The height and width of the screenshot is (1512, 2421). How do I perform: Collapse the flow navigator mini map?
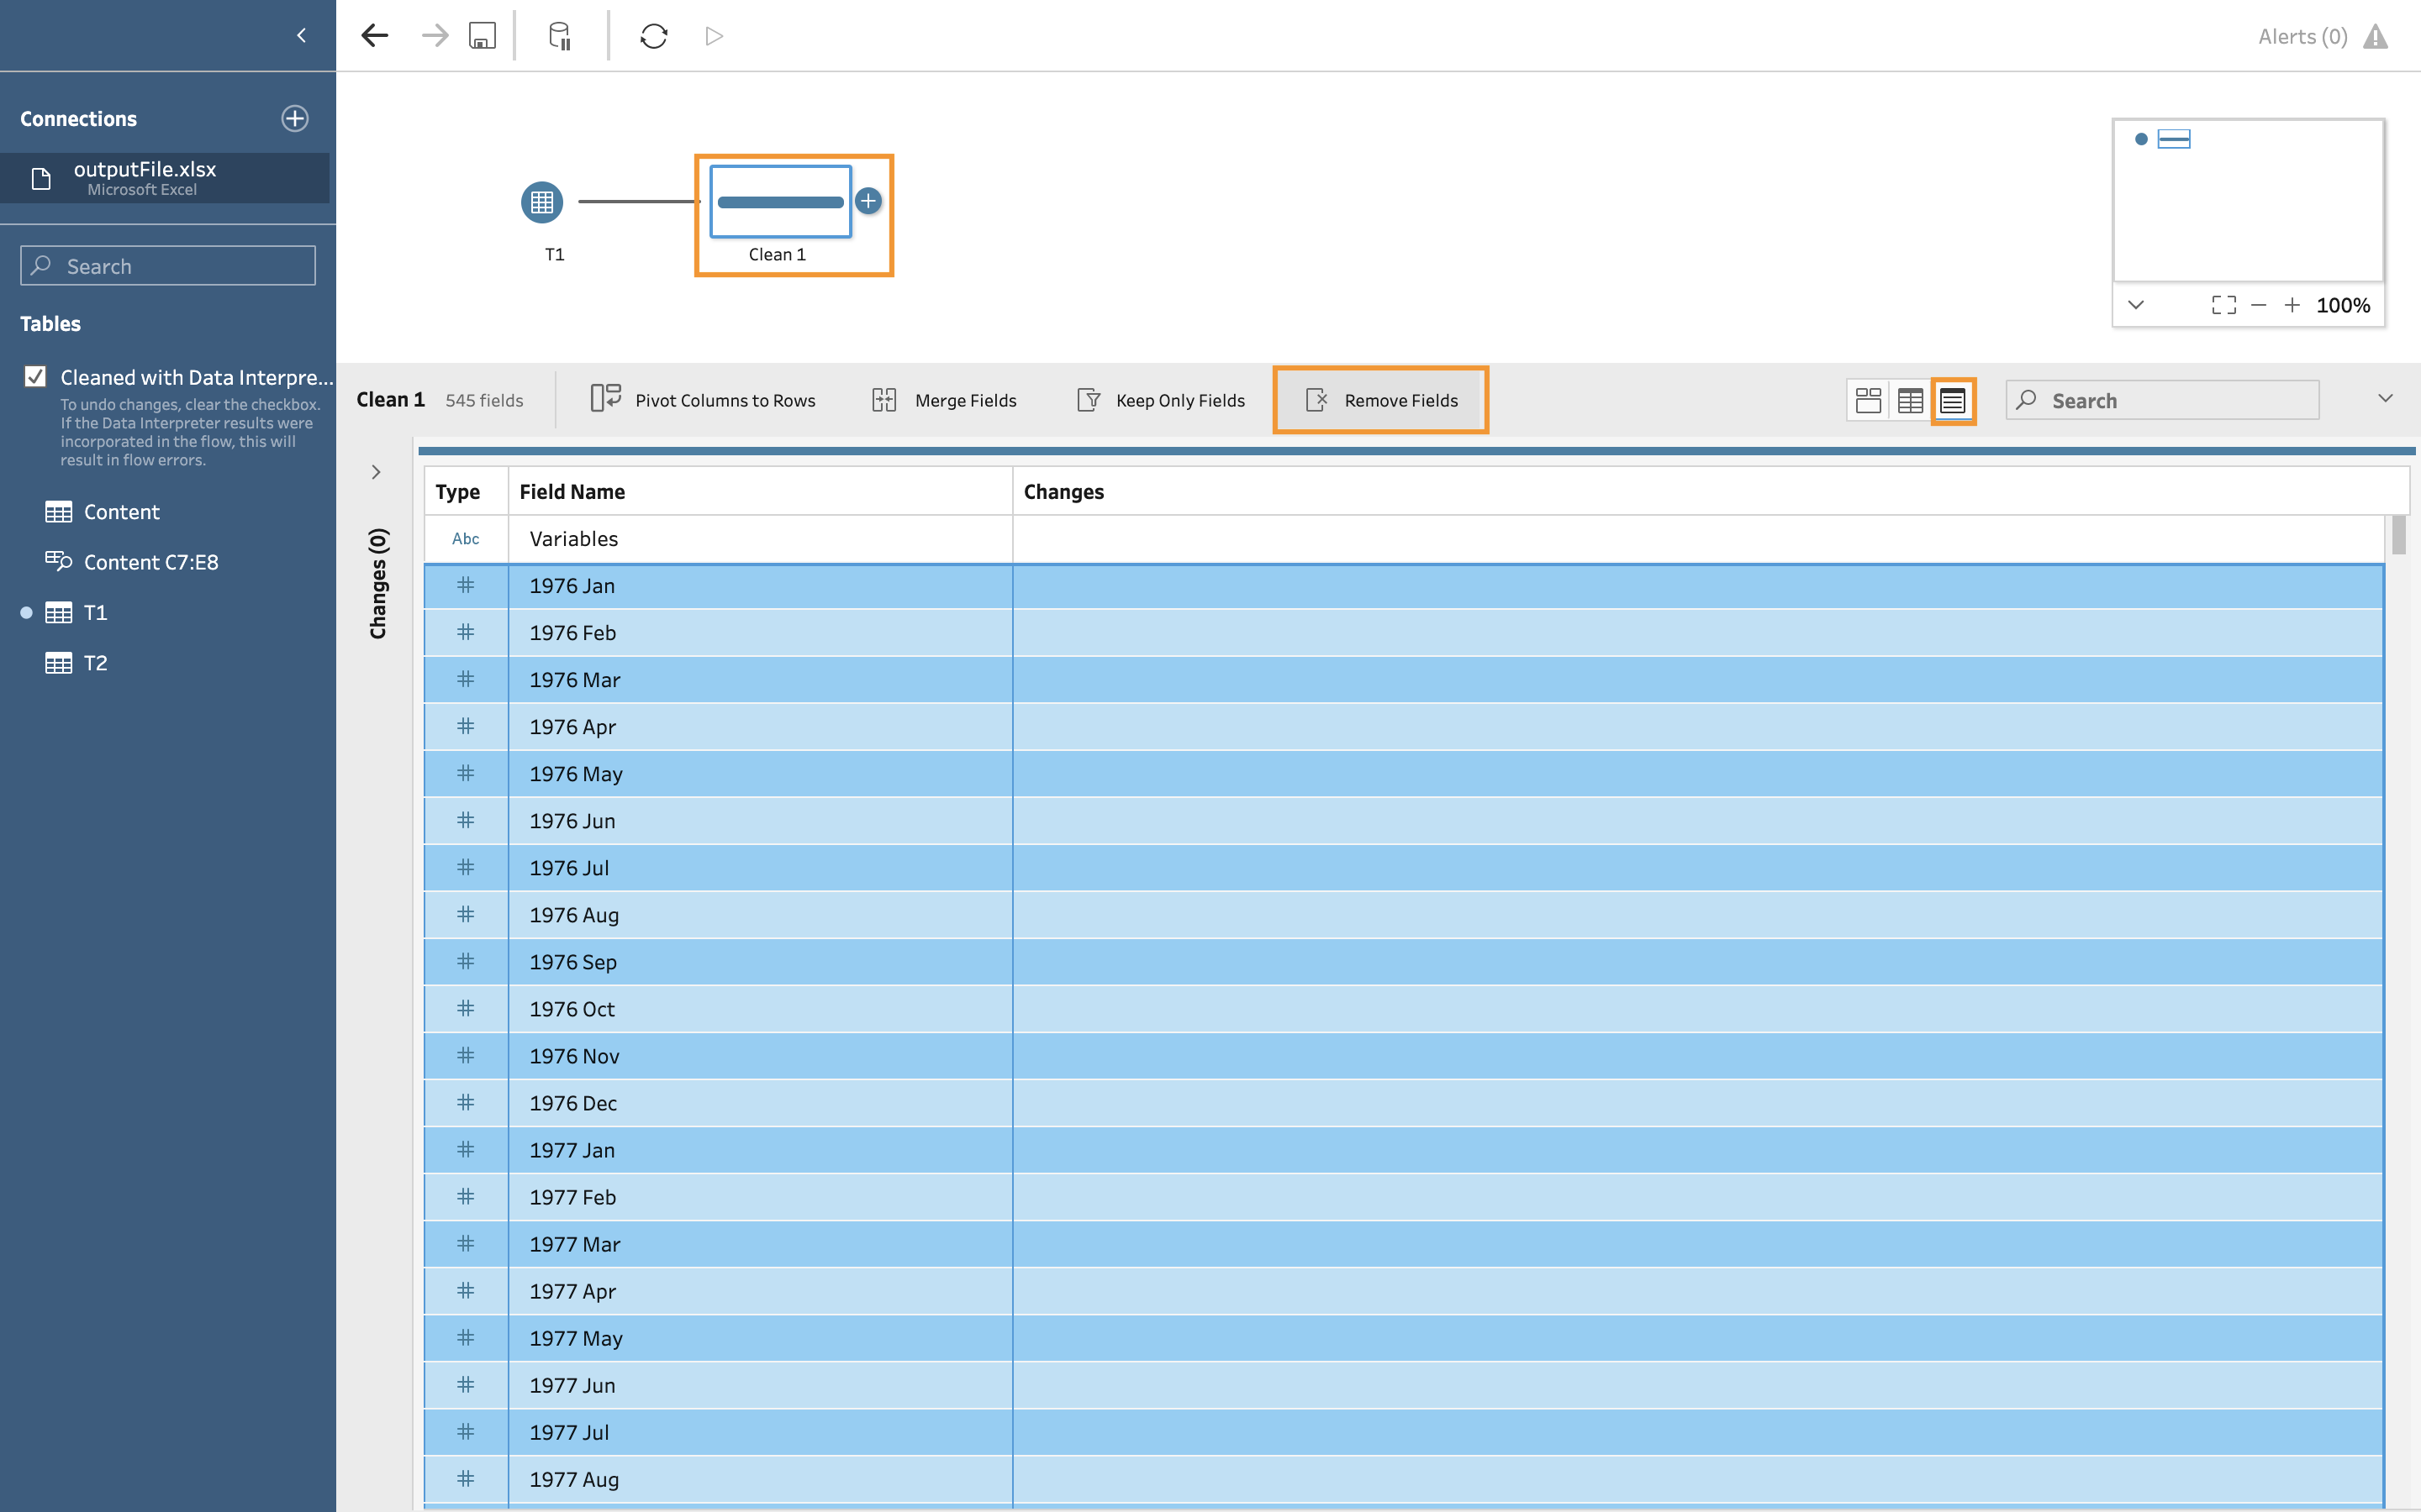click(2135, 305)
